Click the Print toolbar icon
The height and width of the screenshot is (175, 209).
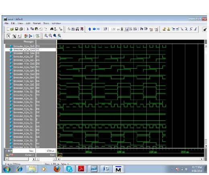pos(21,29)
